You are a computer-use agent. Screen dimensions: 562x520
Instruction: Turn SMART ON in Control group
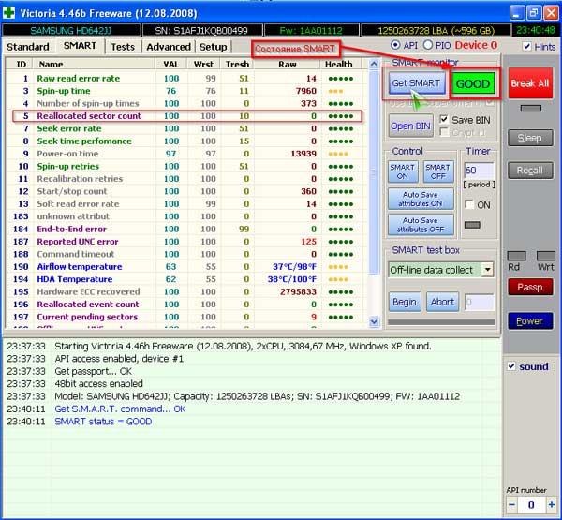pos(402,171)
